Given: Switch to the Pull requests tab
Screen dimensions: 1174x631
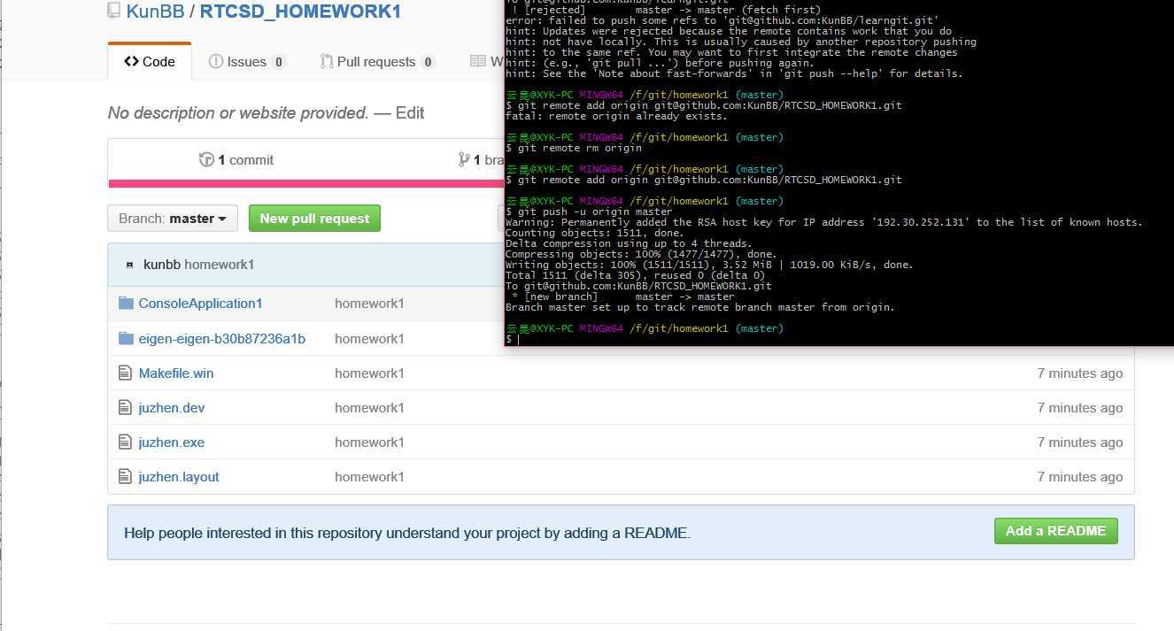Looking at the screenshot, I should click(x=377, y=62).
